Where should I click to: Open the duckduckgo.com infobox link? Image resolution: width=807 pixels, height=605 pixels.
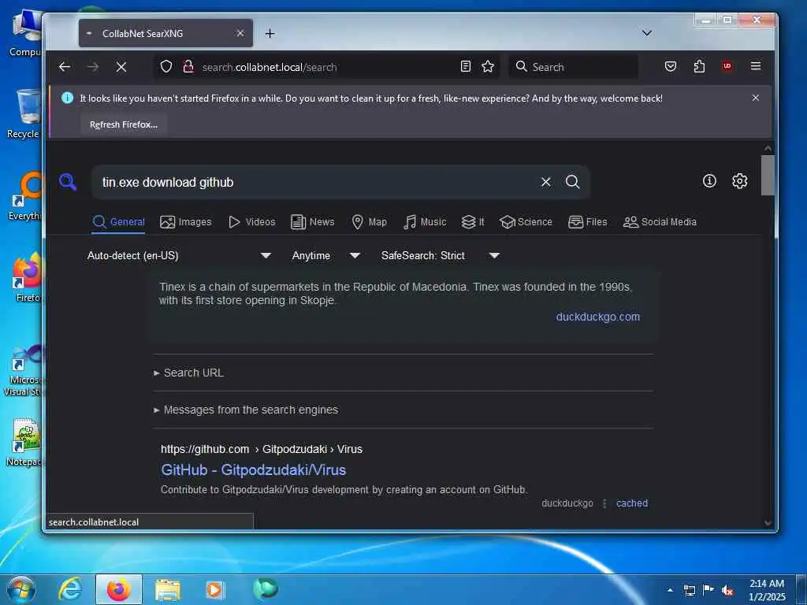(598, 317)
